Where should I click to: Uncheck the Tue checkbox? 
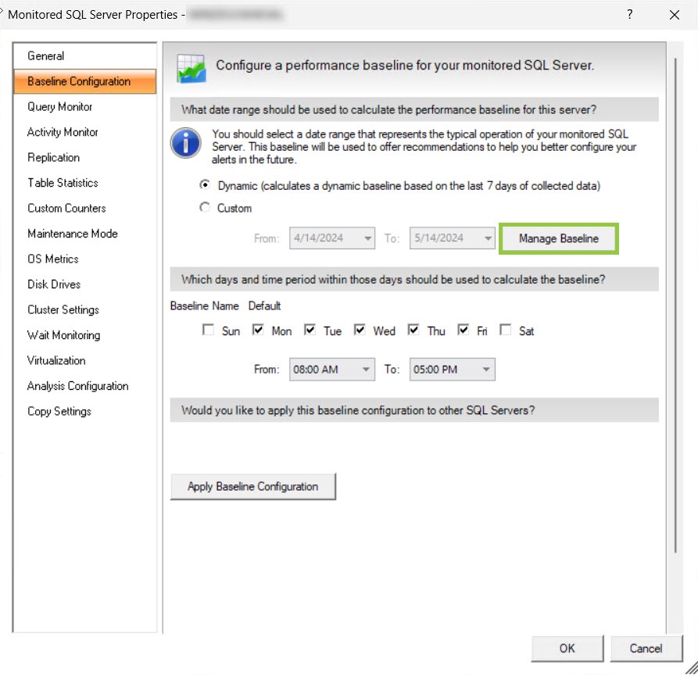click(x=310, y=330)
